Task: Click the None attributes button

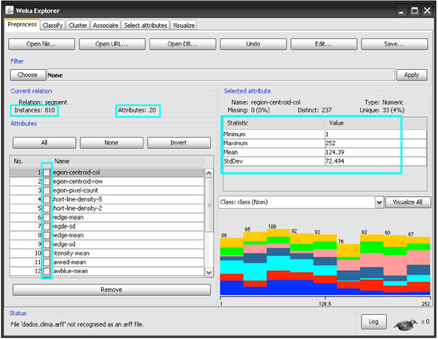Action: pos(112,142)
